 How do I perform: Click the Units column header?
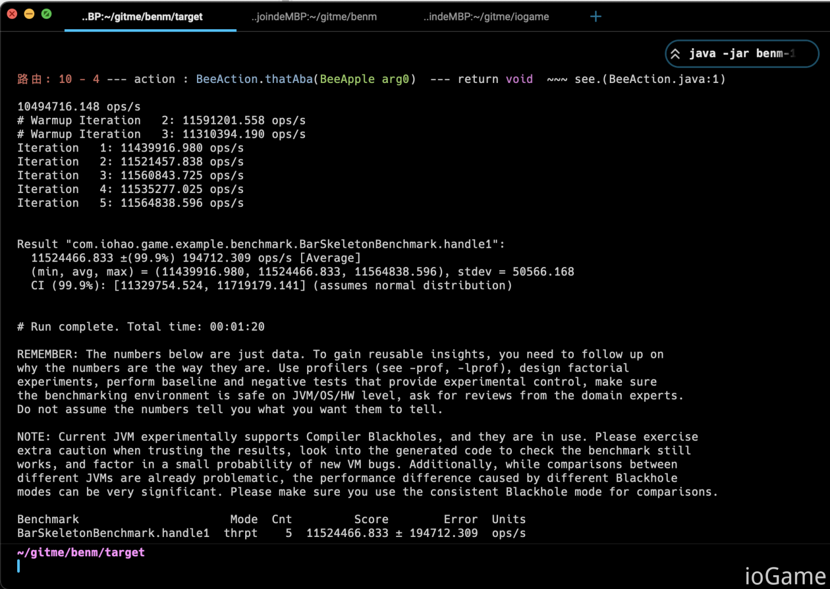[x=509, y=519]
